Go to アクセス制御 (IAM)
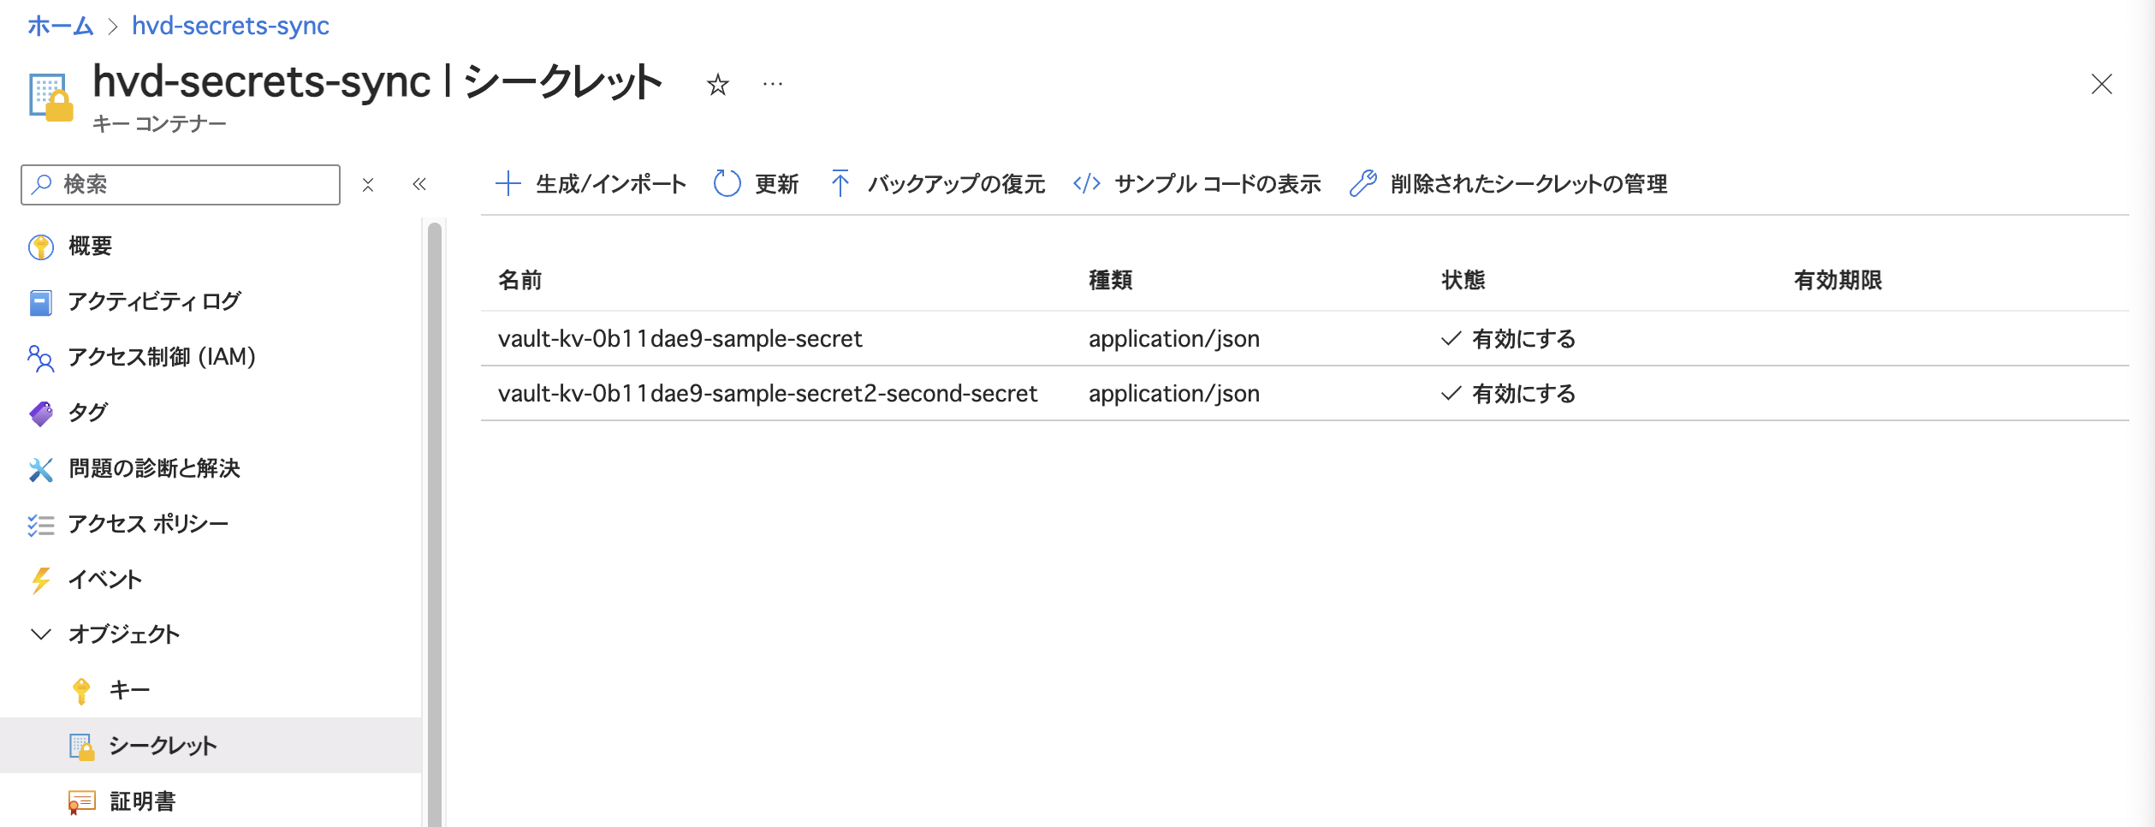 pos(161,357)
